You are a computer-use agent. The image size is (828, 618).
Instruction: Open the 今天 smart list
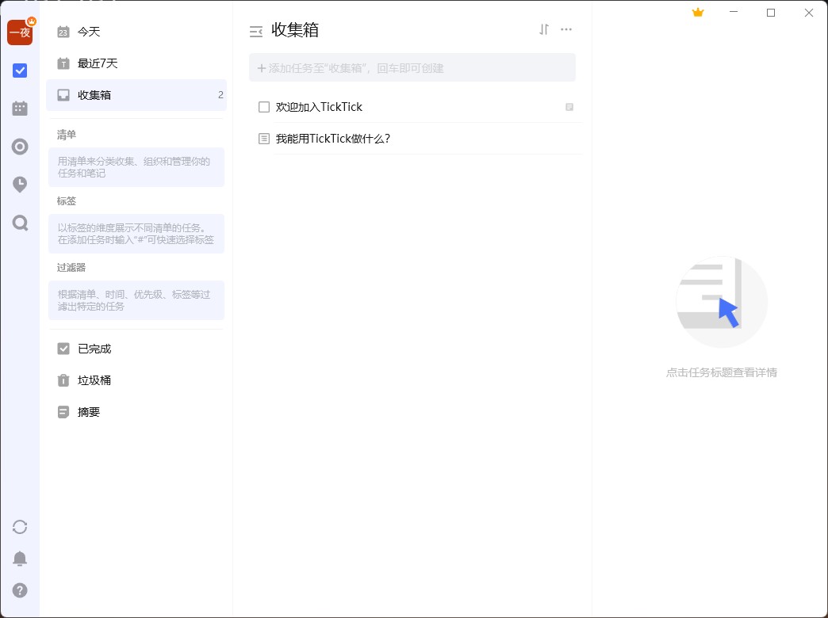136,32
